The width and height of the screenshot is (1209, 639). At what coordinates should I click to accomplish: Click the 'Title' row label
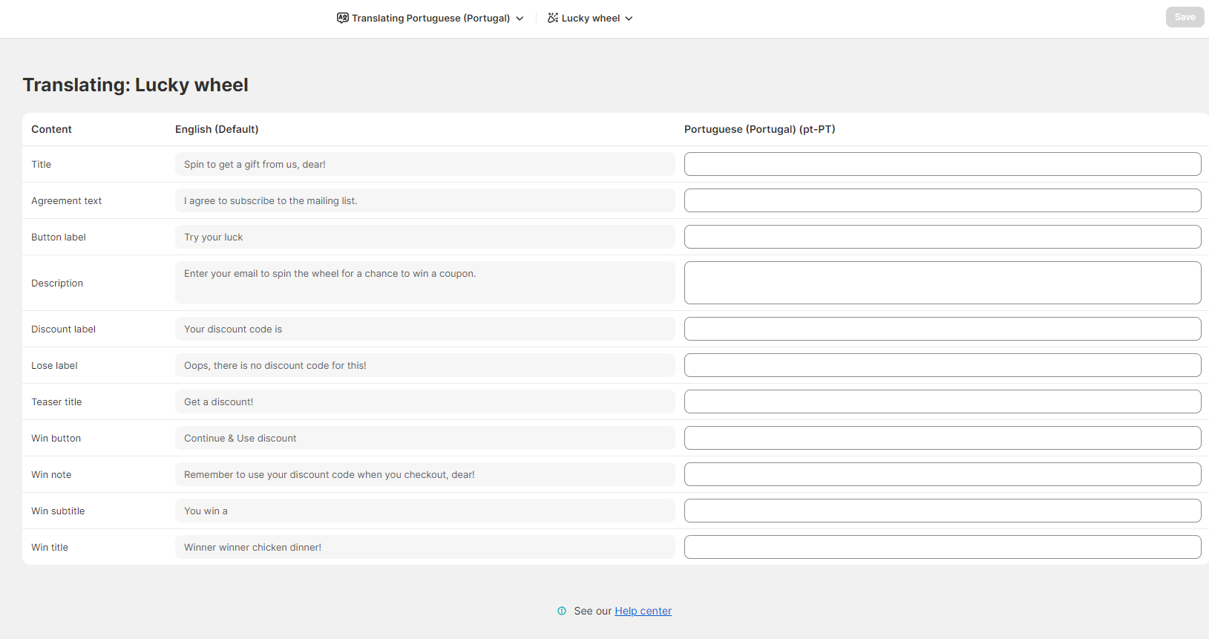41,165
